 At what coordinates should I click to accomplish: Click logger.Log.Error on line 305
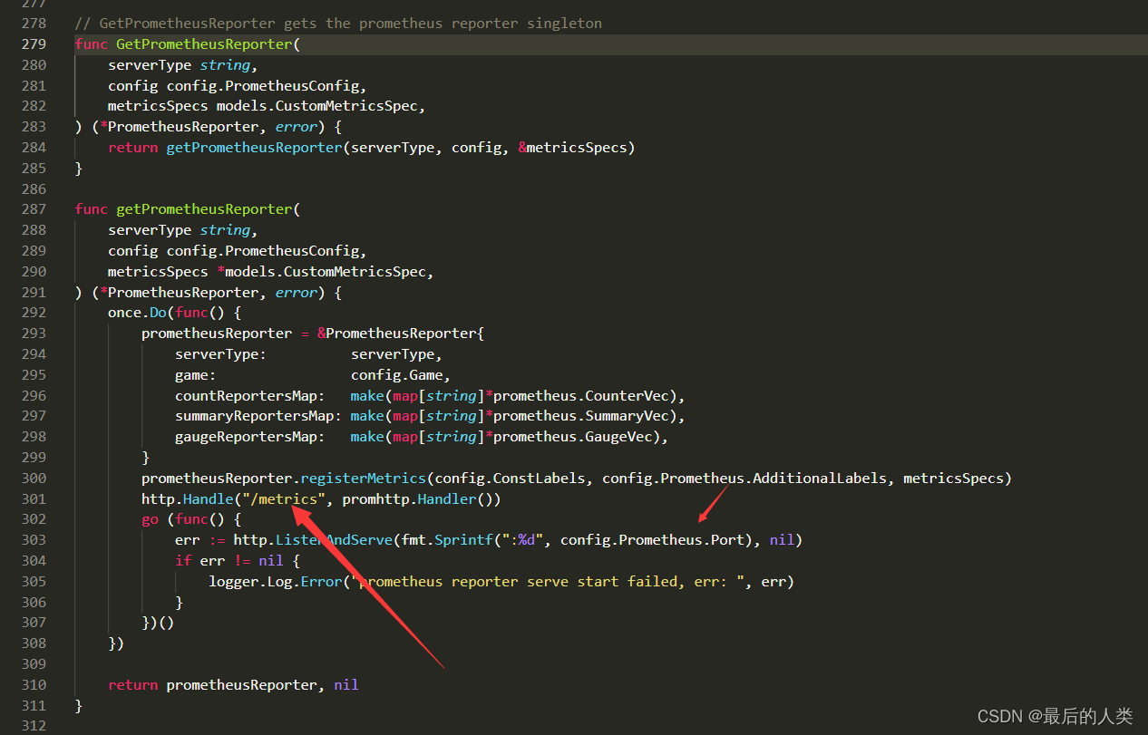[276, 581]
